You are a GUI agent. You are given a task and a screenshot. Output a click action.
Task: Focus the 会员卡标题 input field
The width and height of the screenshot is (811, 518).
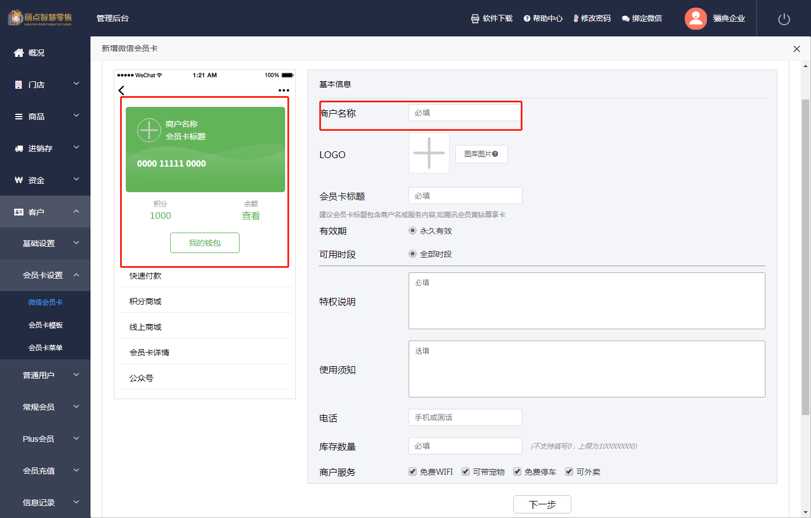(x=465, y=196)
